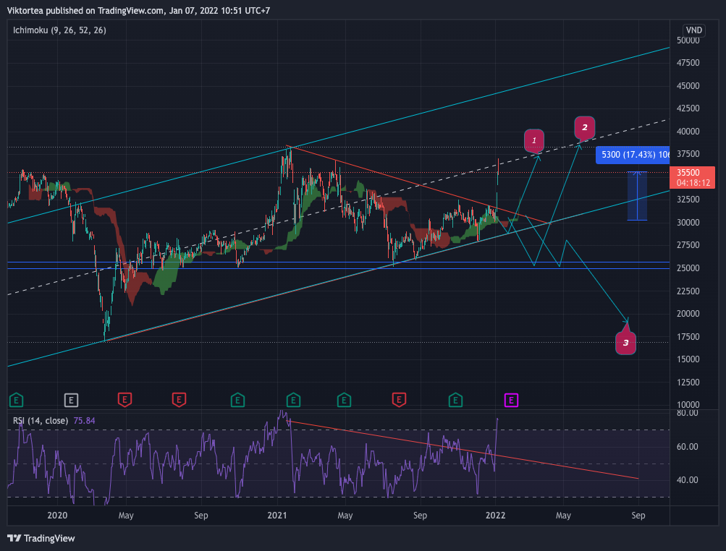This screenshot has height=551, width=726.
Task: Click the gray earnings marker in early 2020
Action: click(71, 400)
